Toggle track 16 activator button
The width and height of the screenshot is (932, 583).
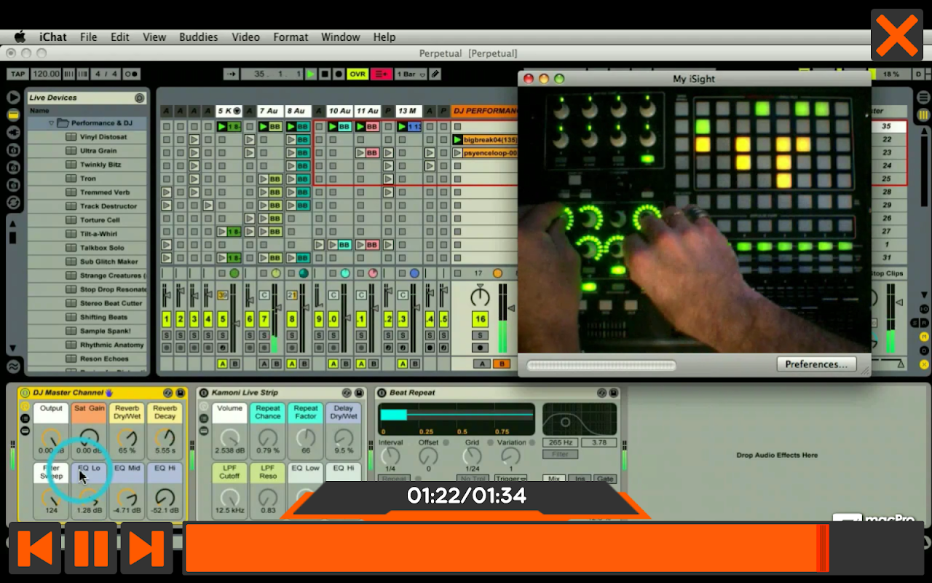[x=480, y=320]
